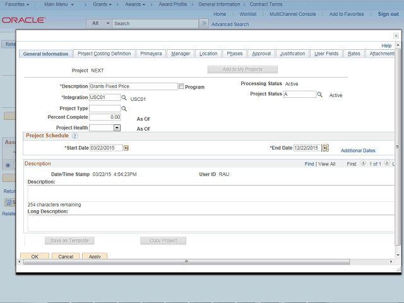Image resolution: width=404 pixels, height=303 pixels.
Task: Close the project popup window
Action: coord(396,35)
